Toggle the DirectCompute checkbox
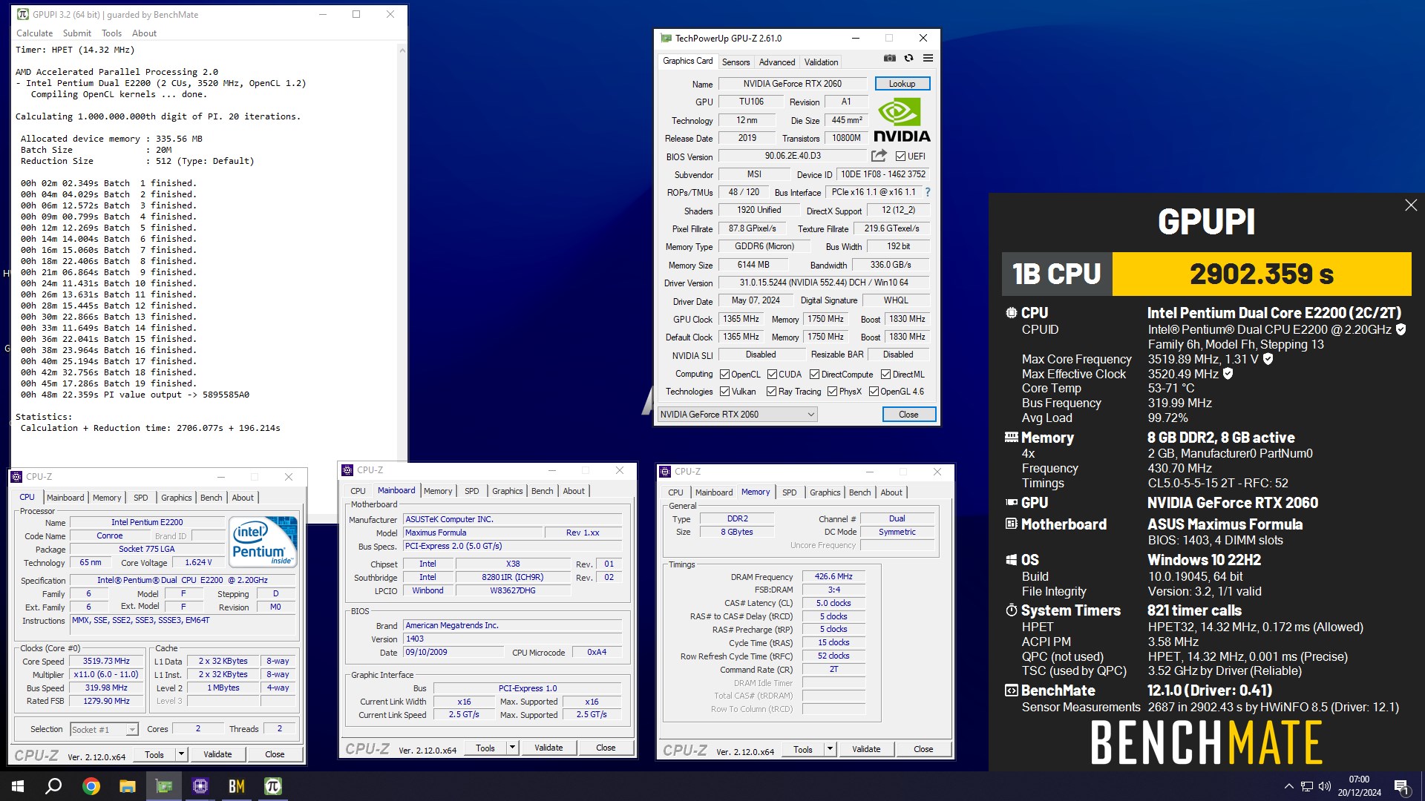This screenshot has height=801, width=1425. pyautogui.click(x=814, y=375)
